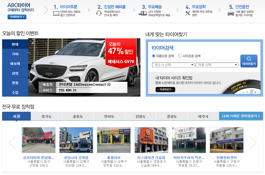Switch to the 전라도 region tab
Screen dimensions: 265x175
point(109,116)
